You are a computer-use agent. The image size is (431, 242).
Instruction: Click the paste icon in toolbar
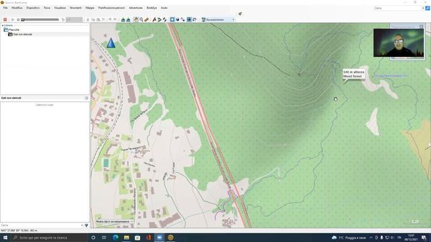pos(98,19)
